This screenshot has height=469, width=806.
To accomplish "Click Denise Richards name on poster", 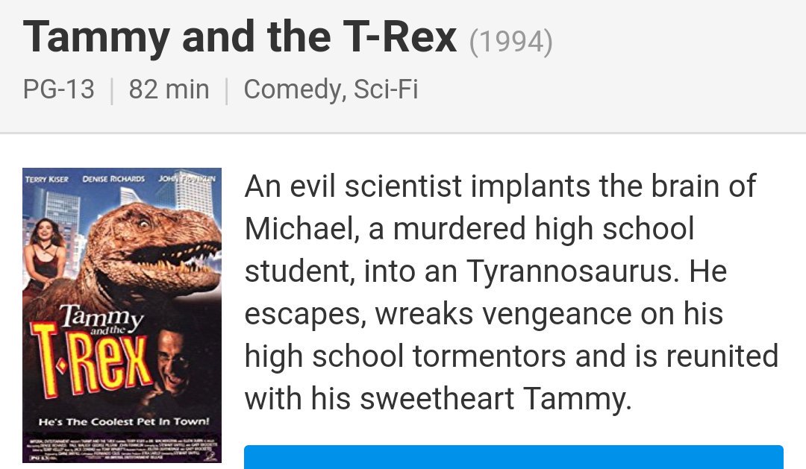I will pos(113,179).
